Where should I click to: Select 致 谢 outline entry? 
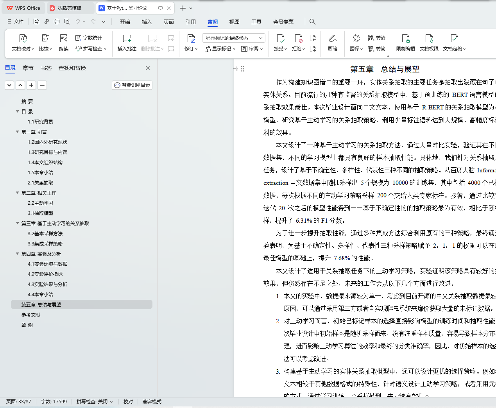[27, 325]
